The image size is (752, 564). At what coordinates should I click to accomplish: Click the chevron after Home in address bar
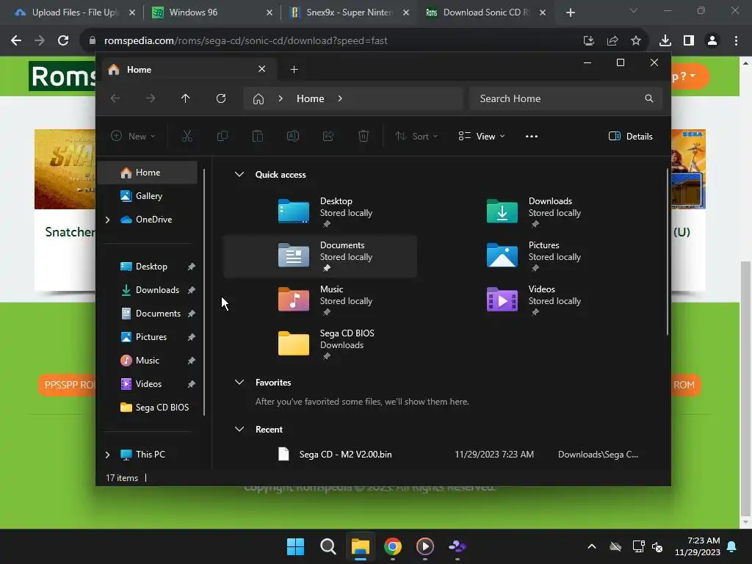click(x=340, y=98)
